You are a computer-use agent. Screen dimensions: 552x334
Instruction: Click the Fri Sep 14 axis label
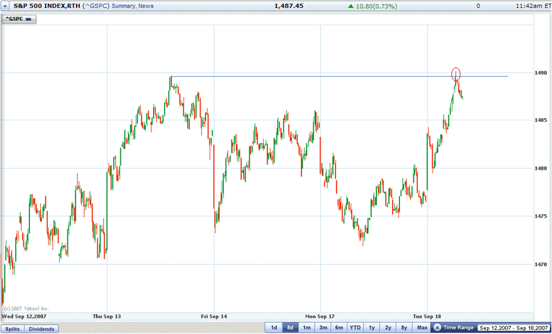214,316
